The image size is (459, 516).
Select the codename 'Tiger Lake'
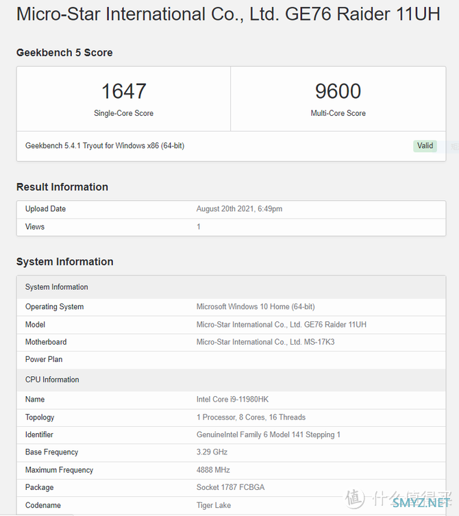(x=214, y=505)
